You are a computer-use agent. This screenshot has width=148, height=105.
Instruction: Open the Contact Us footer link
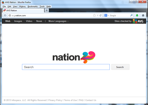point(91,100)
